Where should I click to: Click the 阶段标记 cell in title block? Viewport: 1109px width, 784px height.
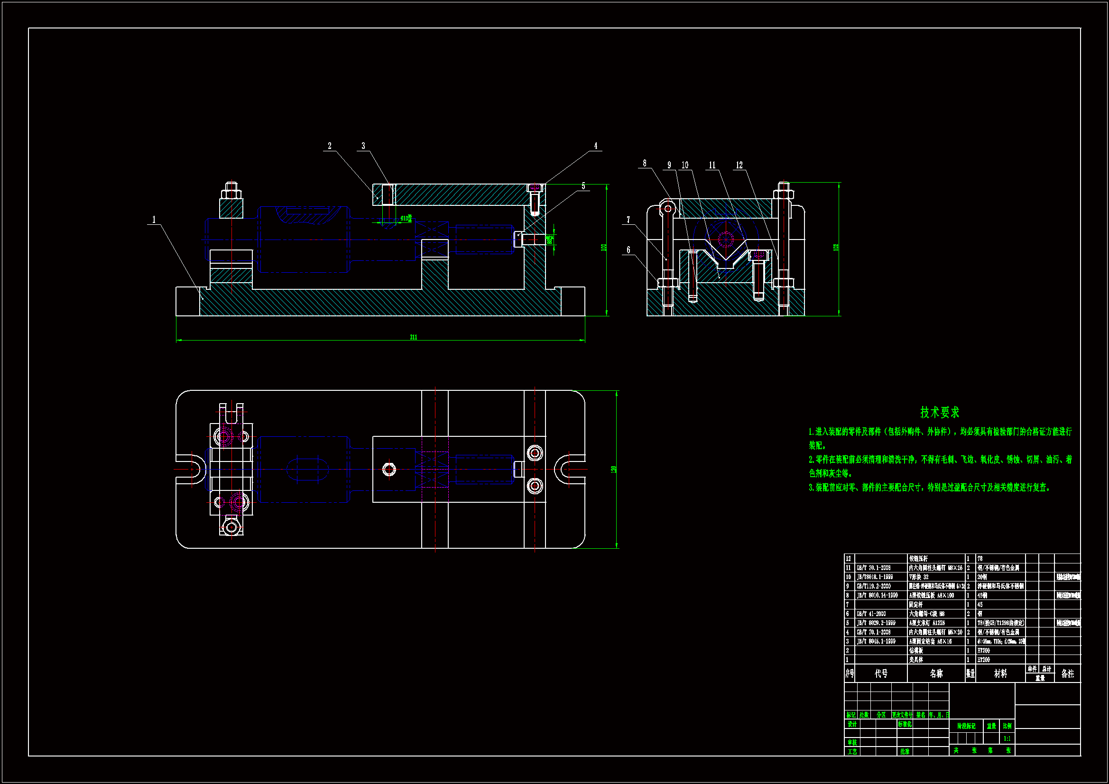click(x=966, y=726)
